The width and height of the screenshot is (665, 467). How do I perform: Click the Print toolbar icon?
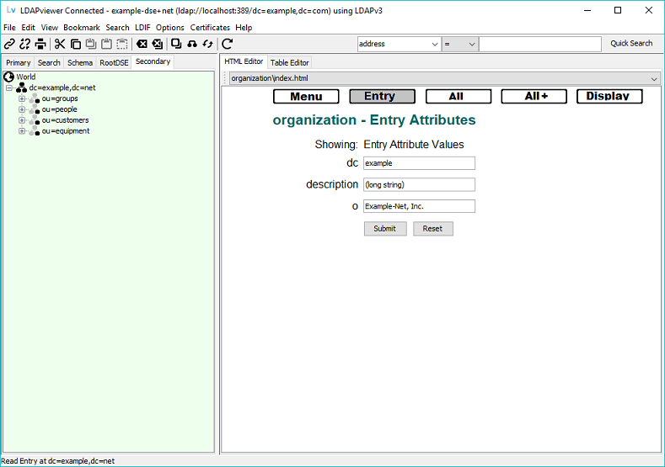40,44
